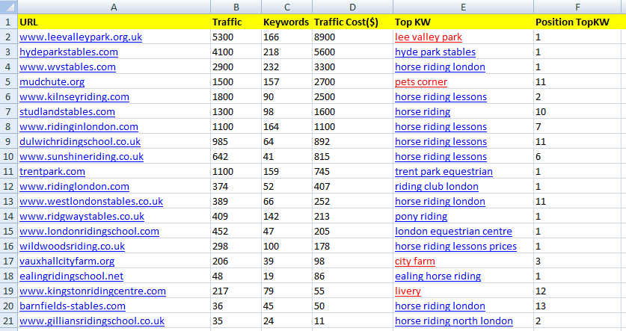Select column A header

(x=114, y=7)
